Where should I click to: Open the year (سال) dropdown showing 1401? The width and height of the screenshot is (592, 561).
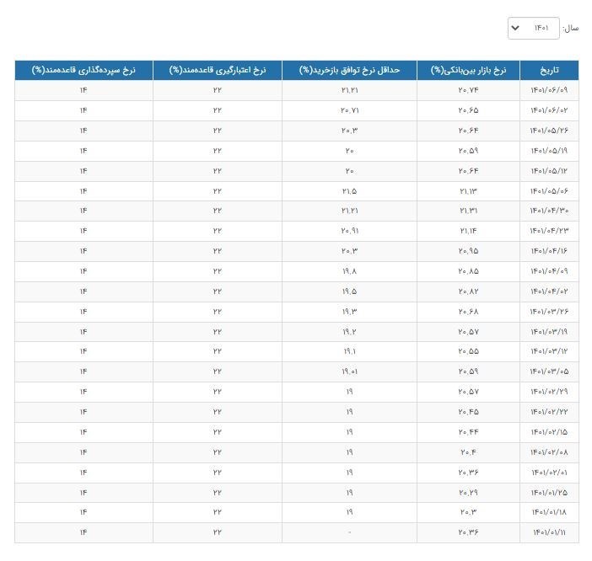(x=533, y=28)
